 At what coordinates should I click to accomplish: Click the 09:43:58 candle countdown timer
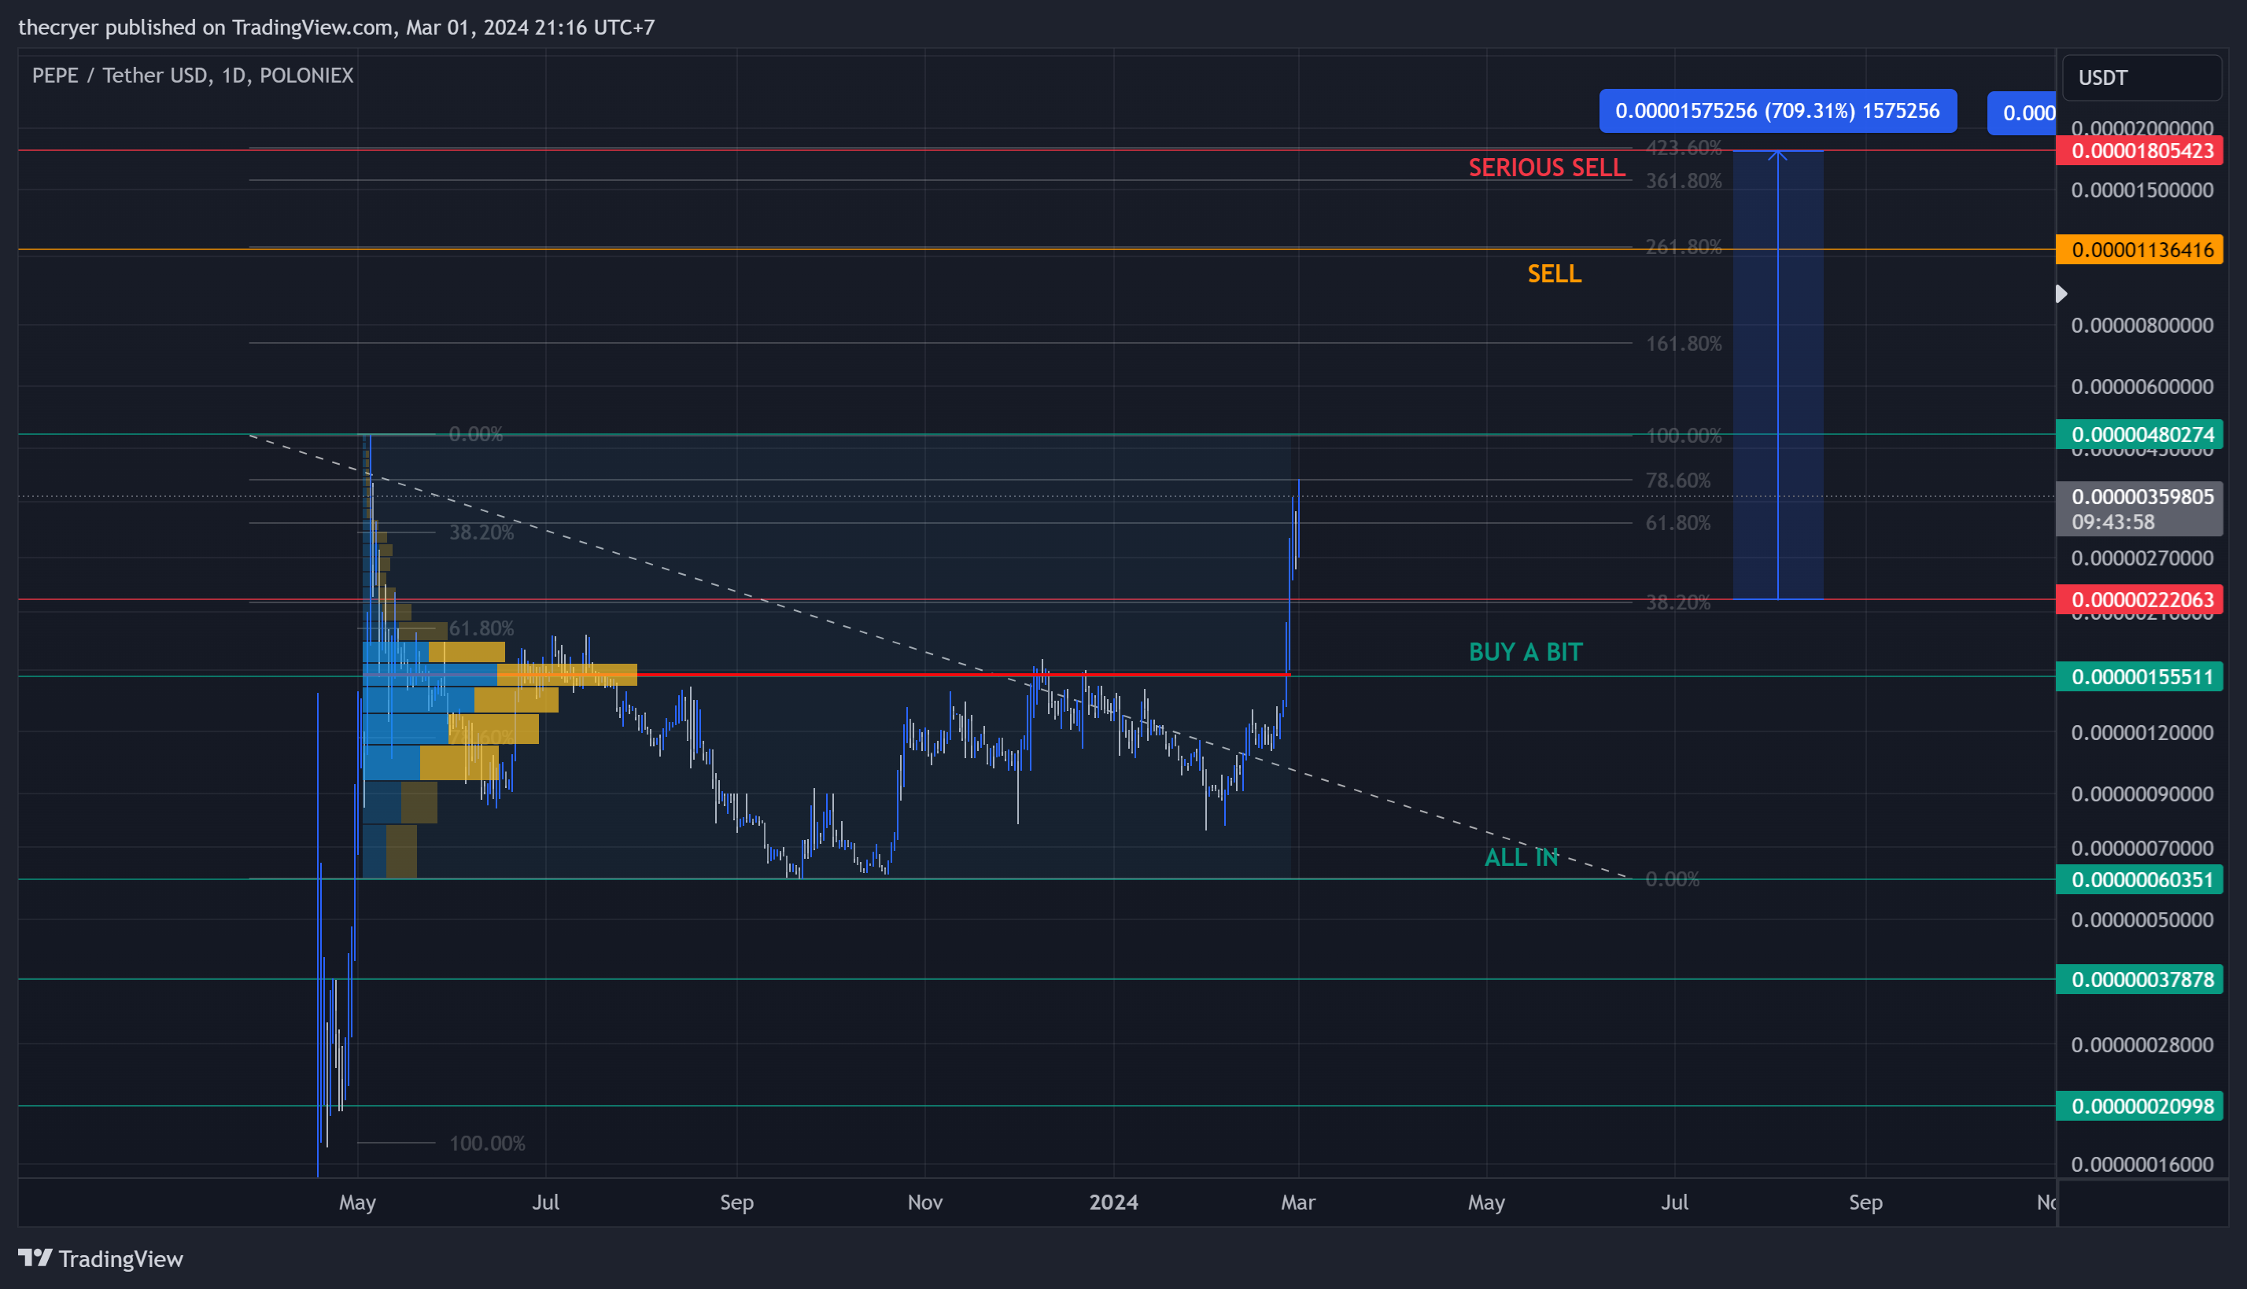(x=2112, y=522)
